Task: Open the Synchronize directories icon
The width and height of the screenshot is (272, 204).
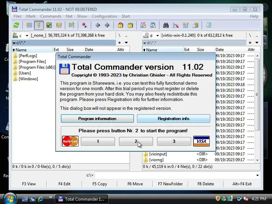Action: pyautogui.click(x=186, y=25)
